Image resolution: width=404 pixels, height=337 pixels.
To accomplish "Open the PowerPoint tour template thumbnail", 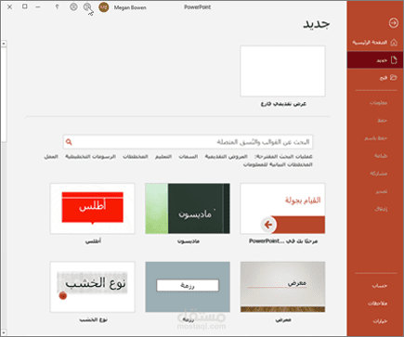I will pyautogui.click(x=282, y=208).
